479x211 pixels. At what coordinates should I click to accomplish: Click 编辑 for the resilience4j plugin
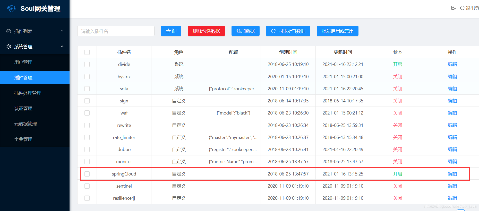(452, 198)
